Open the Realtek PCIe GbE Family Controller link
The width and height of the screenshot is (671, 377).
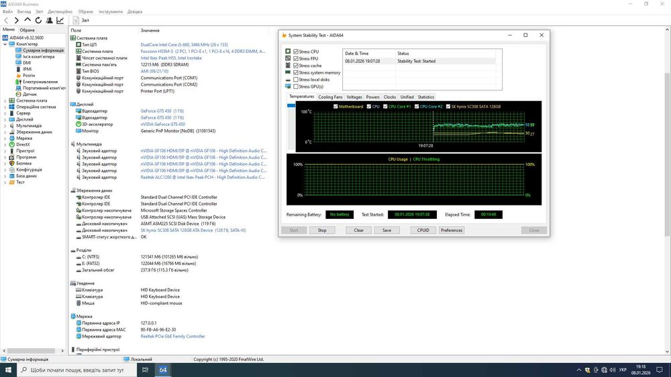point(173,336)
